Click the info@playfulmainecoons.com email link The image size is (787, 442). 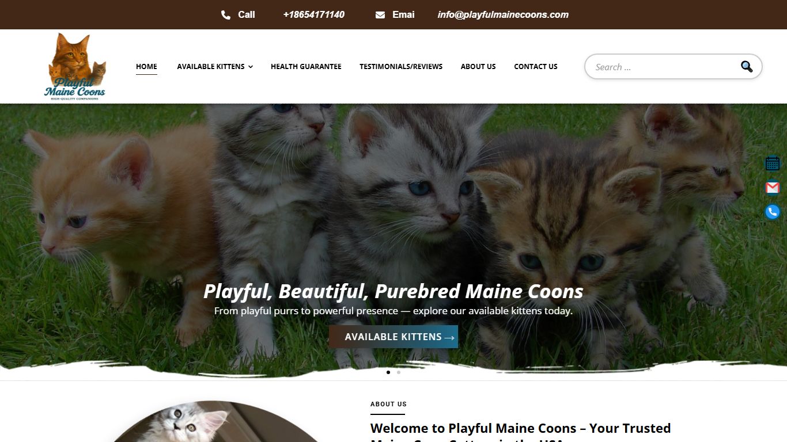click(503, 15)
